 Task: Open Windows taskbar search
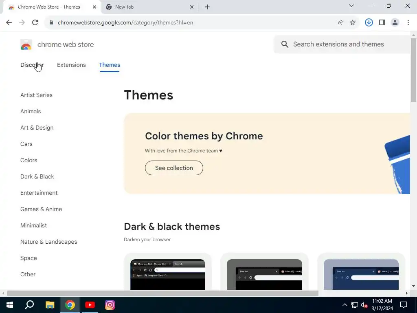(x=29, y=305)
